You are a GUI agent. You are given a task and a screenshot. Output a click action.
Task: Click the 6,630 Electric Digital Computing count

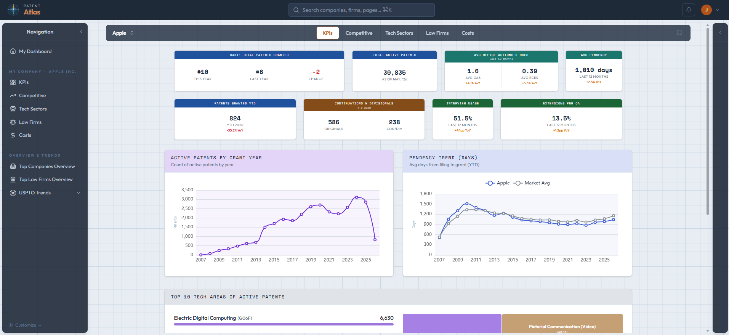pyautogui.click(x=387, y=318)
